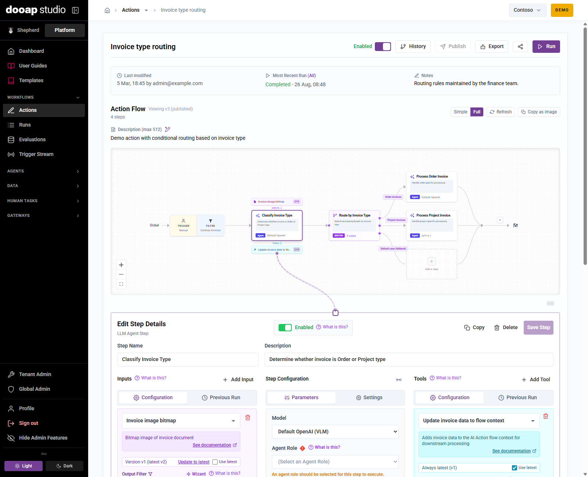The image size is (588, 477).
Task: Open the Model dropdown
Action: tap(335, 432)
